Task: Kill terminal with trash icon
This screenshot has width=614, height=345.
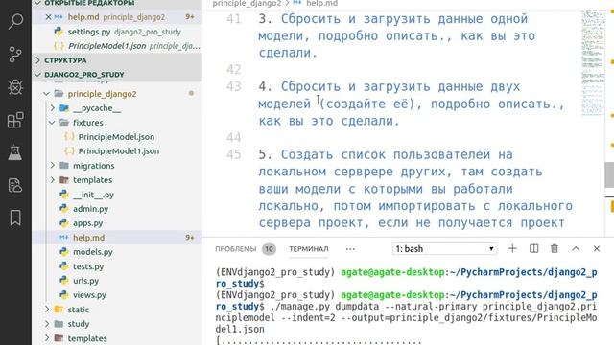Action: [555, 249]
